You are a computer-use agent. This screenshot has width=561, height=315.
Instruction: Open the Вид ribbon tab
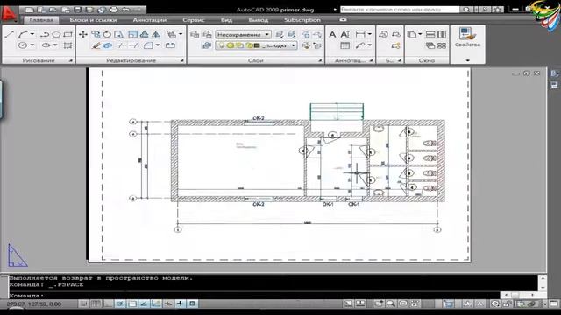[x=226, y=20]
